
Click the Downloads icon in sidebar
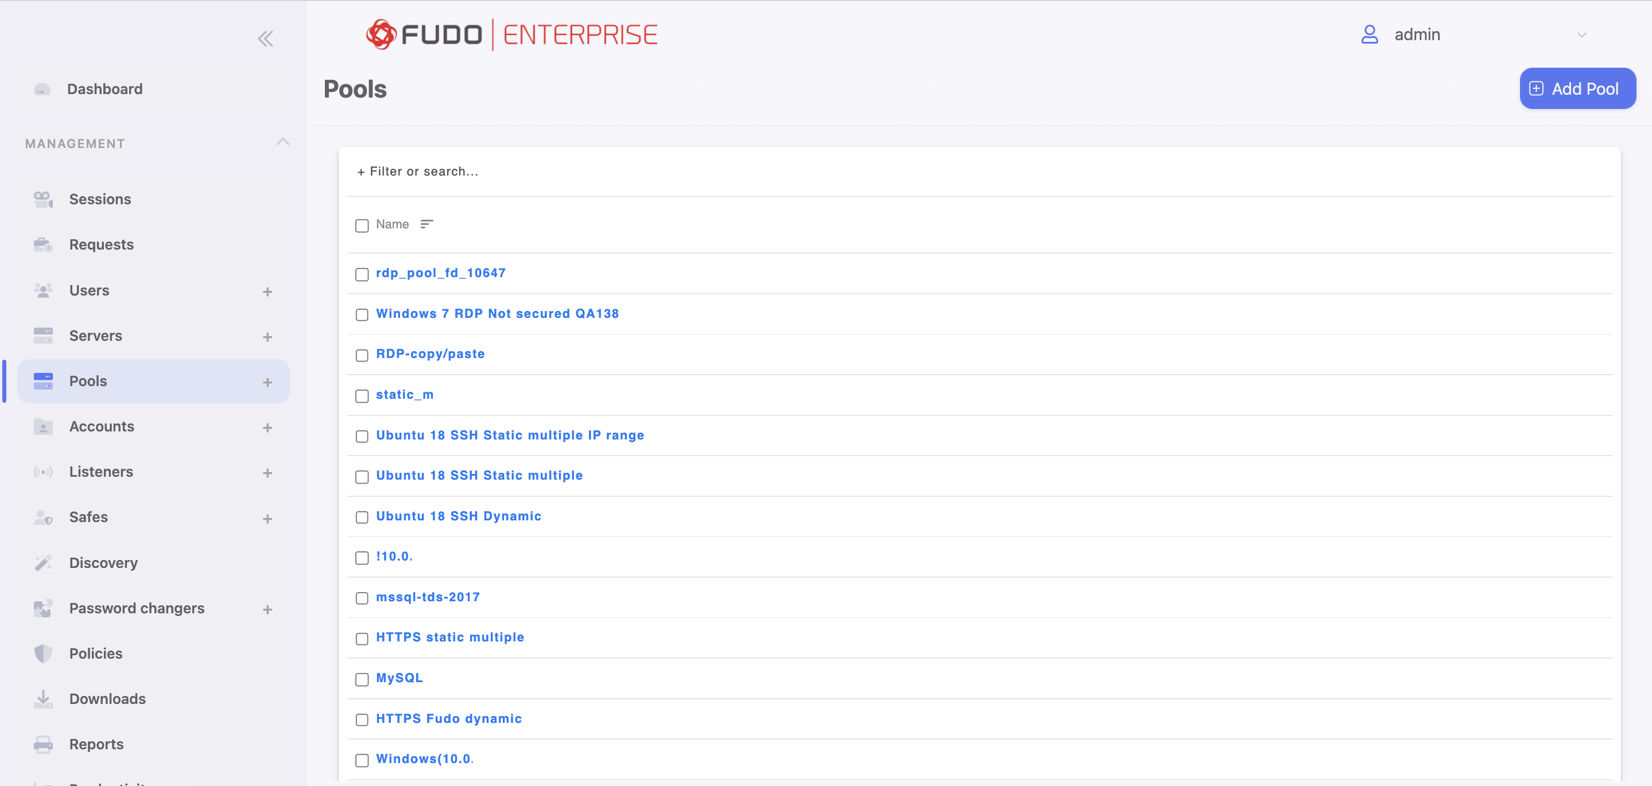[x=42, y=699]
